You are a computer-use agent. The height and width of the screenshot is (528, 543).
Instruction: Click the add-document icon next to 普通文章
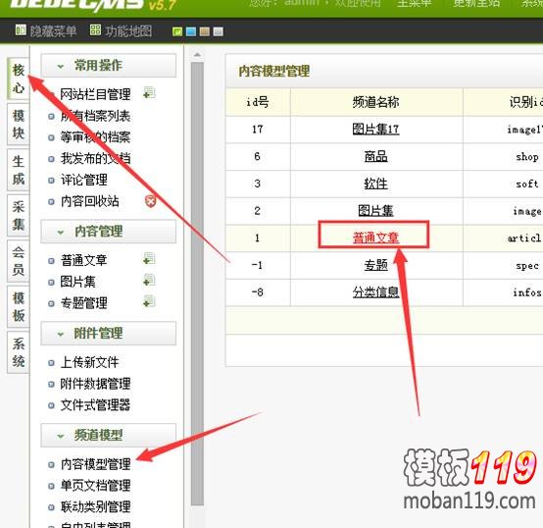pyautogui.click(x=149, y=259)
